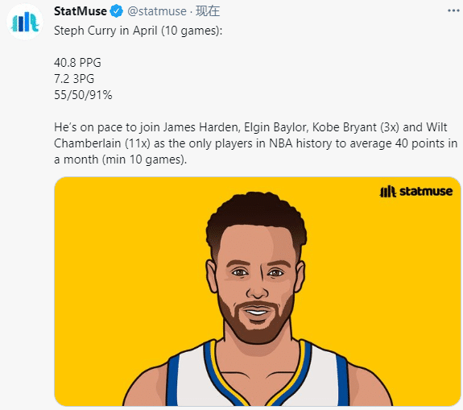Image resolution: width=463 pixels, height=410 pixels.
Task: Open the @statmuse handle link
Action: click(157, 11)
